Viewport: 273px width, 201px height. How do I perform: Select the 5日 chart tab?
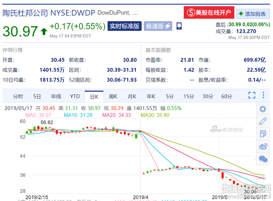[37, 96]
